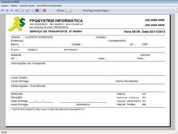This screenshot has width=178, height=134.
Task: Click Data 02/11/2013 text
Action: coord(153,31)
